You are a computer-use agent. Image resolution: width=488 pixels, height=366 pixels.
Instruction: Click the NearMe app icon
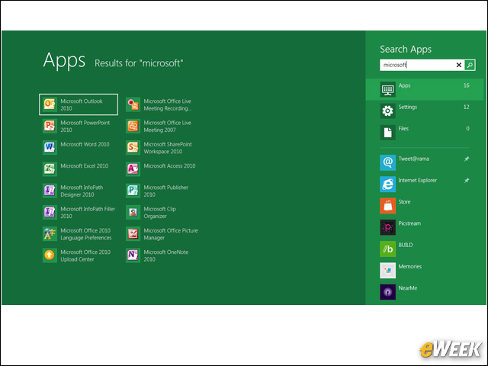point(387,291)
